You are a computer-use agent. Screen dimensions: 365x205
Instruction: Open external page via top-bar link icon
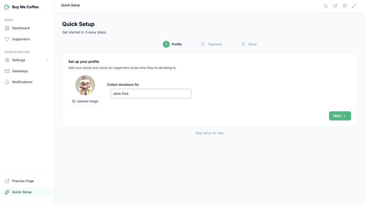[x=335, y=6]
